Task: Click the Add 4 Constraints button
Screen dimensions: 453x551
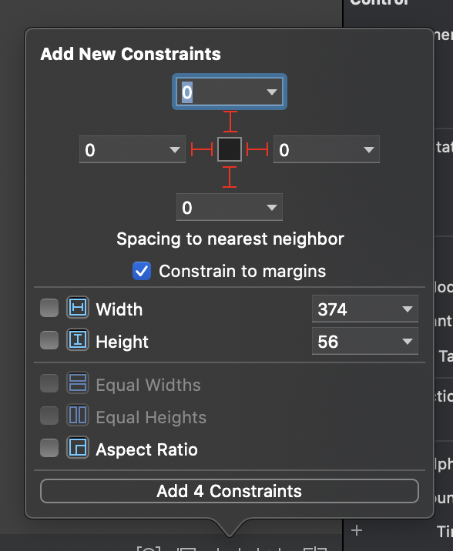Action: tap(230, 491)
